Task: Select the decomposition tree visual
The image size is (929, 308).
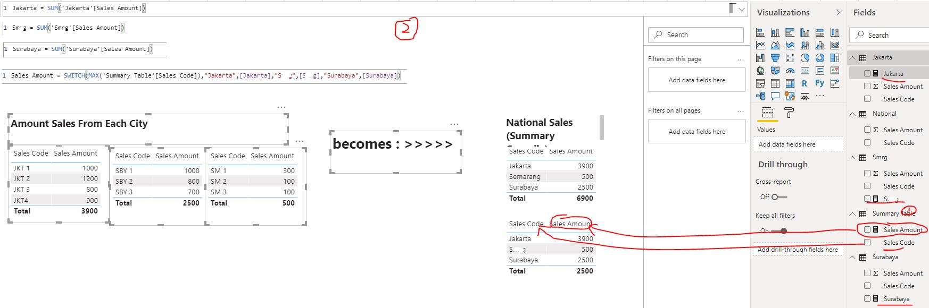Action: (760, 96)
